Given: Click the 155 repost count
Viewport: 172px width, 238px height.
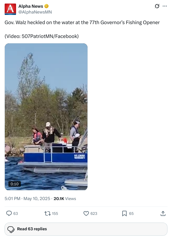Looking at the screenshot, I should 55,214.
